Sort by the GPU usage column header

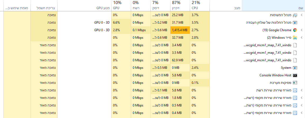(x=121, y=6)
